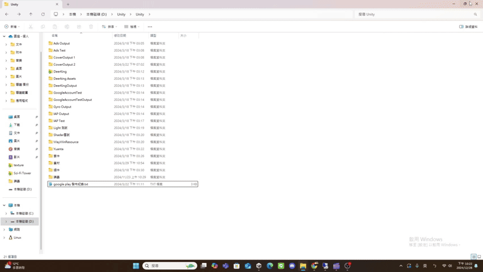
Task: Open the New (新增) dropdown menu
Action: coord(12,27)
